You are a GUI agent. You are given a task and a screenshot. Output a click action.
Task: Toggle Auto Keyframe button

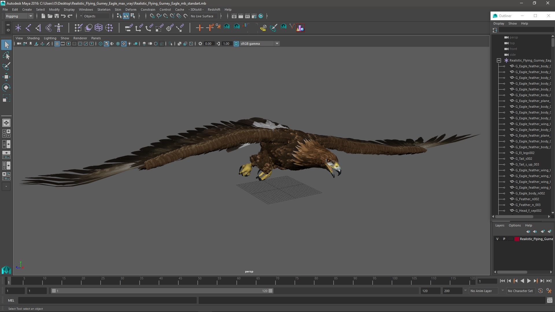point(540,291)
